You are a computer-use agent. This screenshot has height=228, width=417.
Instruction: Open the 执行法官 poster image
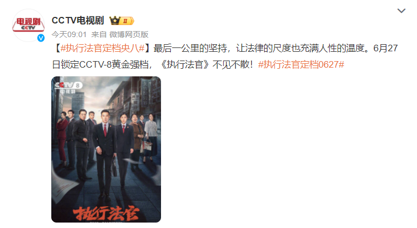pos(106,149)
